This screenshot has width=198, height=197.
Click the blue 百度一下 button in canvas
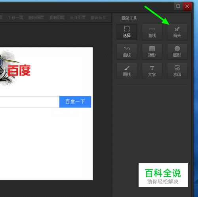tap(75, 102)
